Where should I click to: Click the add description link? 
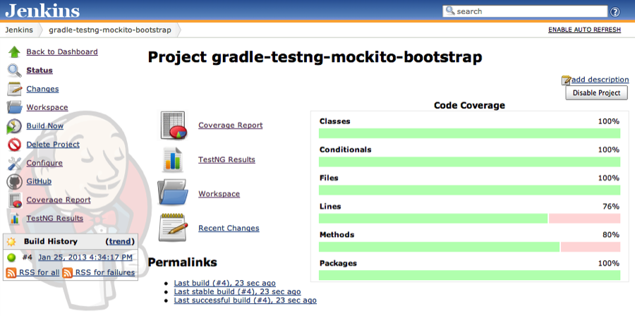[x=600, y=80]
